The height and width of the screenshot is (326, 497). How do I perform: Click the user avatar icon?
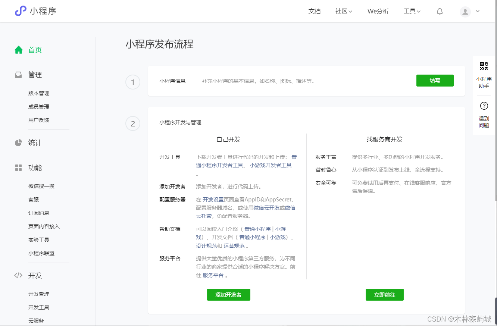coord(465,12)
